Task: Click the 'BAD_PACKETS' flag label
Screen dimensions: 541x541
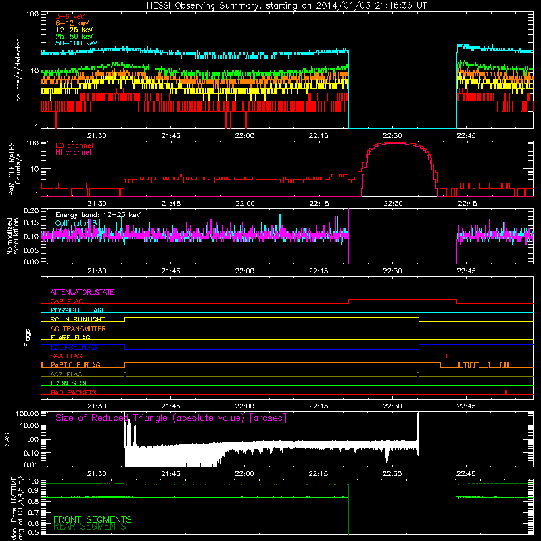Action: [74, 392]
